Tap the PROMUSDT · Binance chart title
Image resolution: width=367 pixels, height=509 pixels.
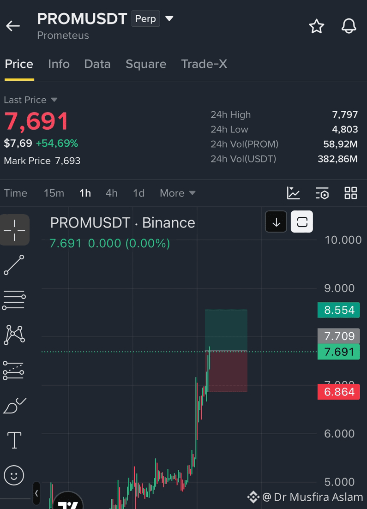tap(122, 223)
